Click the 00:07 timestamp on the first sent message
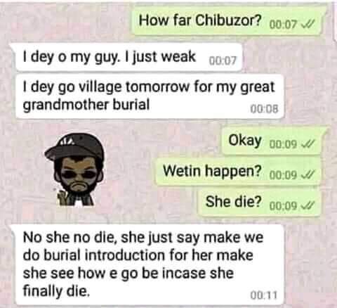The height and width of the screenshot is (308, 337). [284, 24]
